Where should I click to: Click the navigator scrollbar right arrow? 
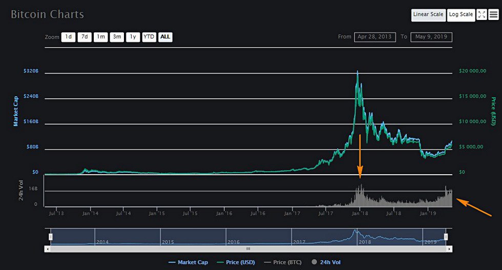[449, 249]
